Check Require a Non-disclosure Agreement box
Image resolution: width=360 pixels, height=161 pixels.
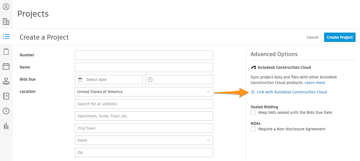pyautogui.click(x=253, y=129)
